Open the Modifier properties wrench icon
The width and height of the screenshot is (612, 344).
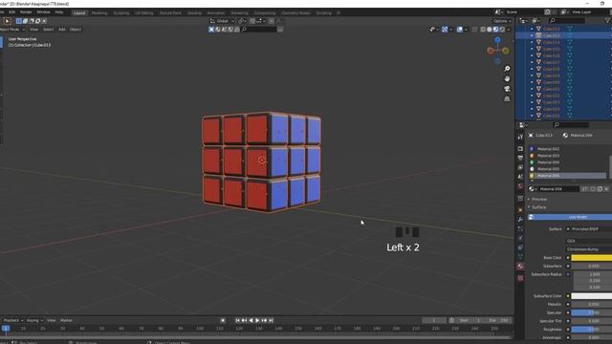[x=520, y=220]
